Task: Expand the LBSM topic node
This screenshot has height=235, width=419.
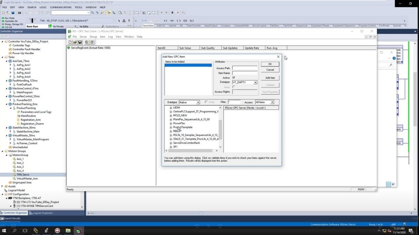Action: pyautogui.click(x=171, y=108)
